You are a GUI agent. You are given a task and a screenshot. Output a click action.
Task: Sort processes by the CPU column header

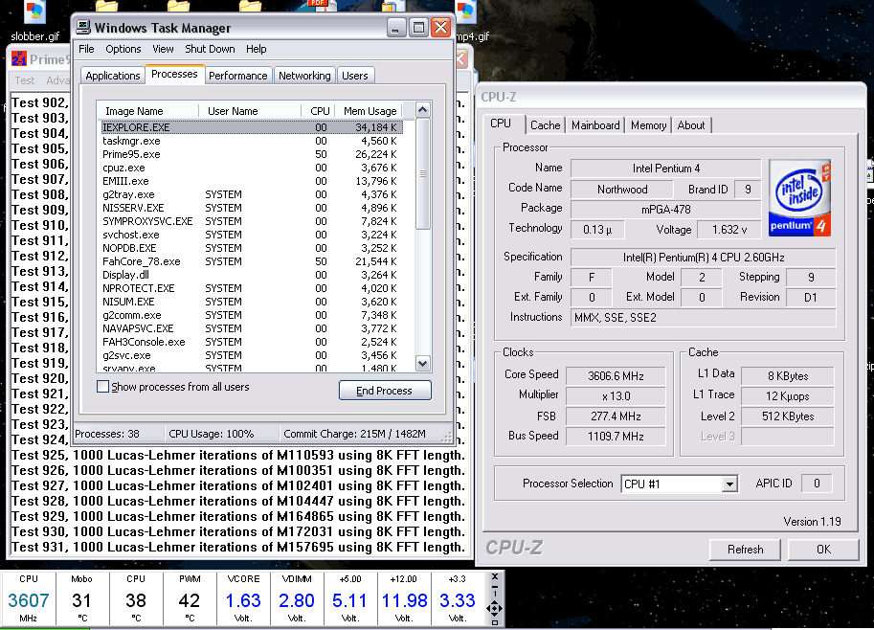click(x=318, y=111)
